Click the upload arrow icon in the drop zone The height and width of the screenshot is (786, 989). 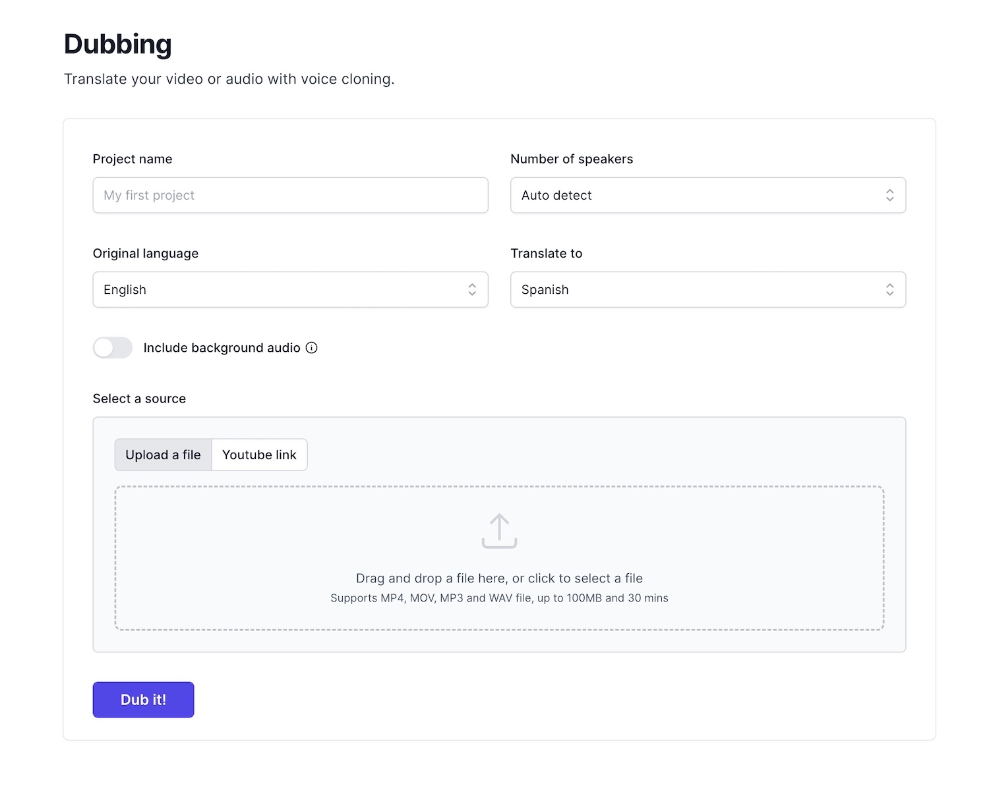click(499, 530)
